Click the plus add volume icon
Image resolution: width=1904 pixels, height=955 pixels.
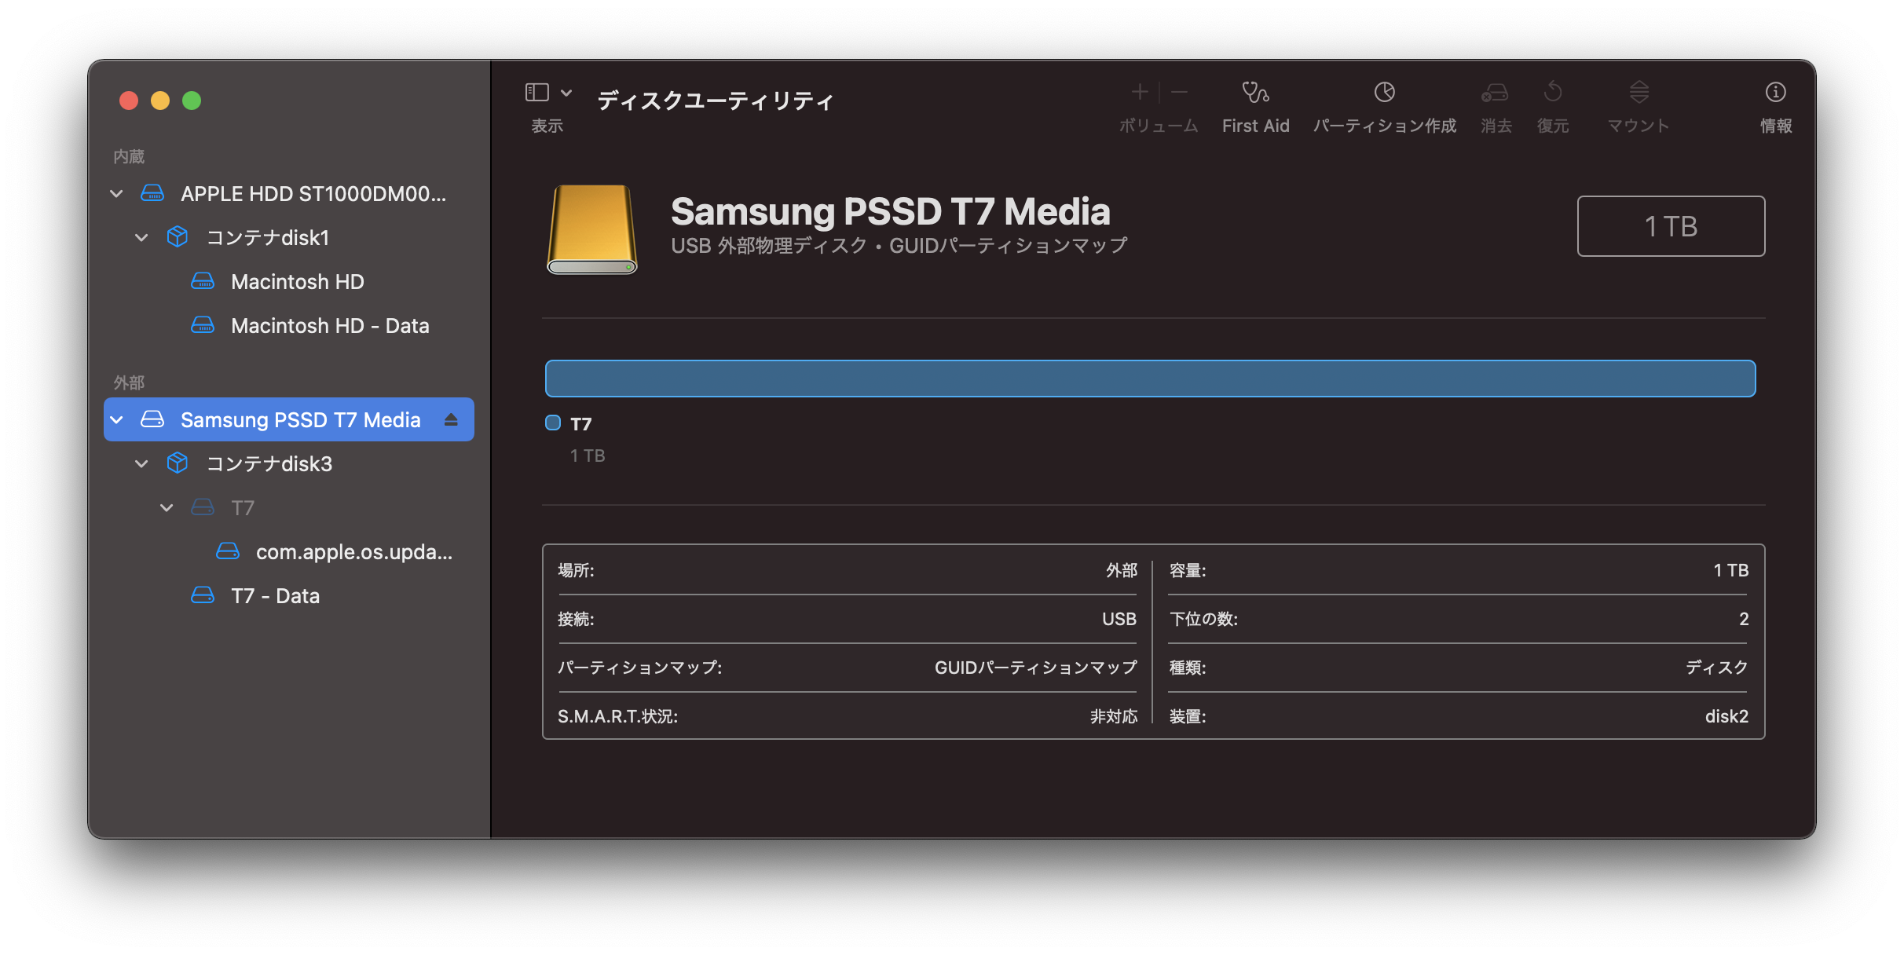click(x=1139, y=93)
